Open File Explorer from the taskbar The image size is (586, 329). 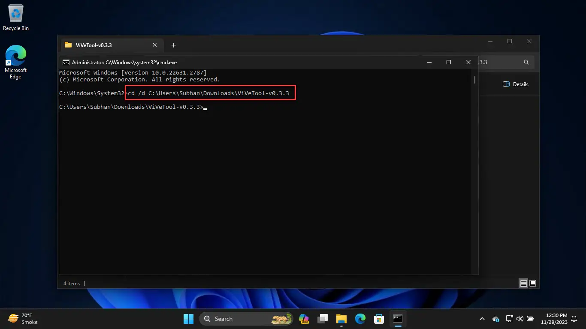(x=341, y=319)
